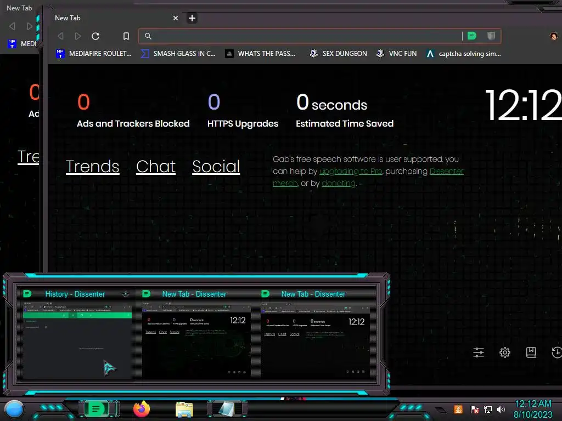Follow the donating link
The height and width of the screenshot is (421, 562).
pos(338,183)
